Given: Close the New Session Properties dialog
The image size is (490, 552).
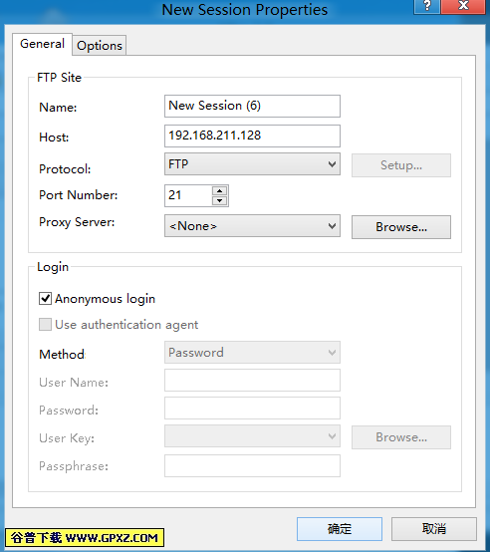Looking at the screenshot, I should (464, 6).
